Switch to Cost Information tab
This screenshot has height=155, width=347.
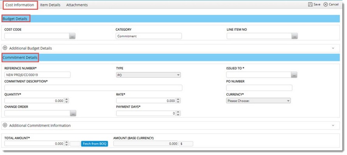(20, 5)
